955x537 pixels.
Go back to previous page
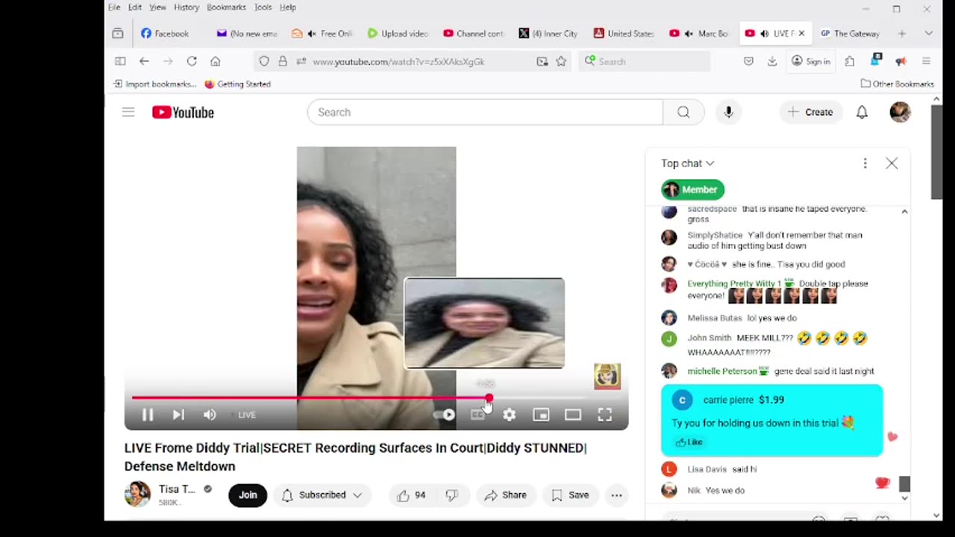tap(144, 61)
